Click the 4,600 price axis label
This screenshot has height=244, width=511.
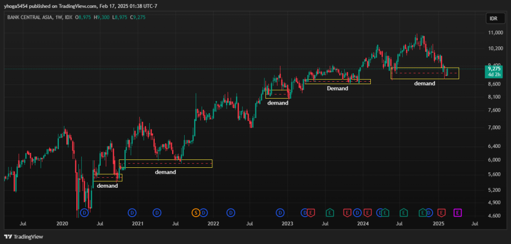click(x=495, y=216)
